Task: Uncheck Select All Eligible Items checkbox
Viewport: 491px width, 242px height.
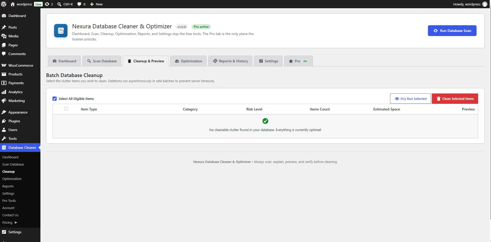Action: [x=55, y=99]
